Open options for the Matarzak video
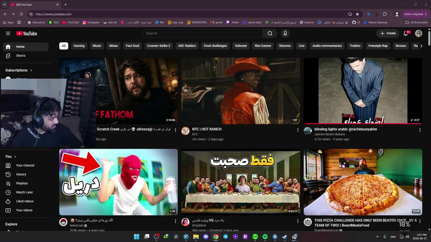 (x=175, y=221)
